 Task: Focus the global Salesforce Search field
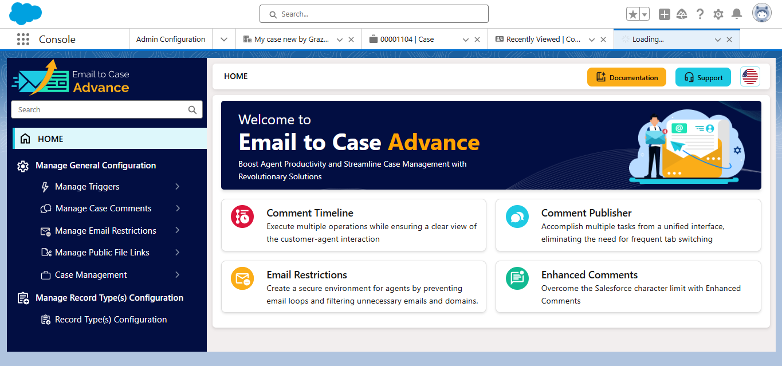pos(374,14)
